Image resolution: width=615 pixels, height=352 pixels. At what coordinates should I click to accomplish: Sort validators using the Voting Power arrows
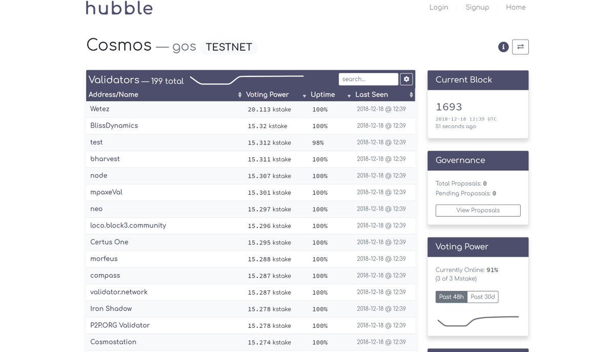coord(303,95)
